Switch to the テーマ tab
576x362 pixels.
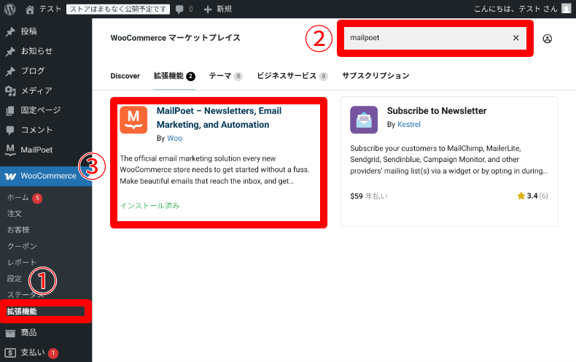click(x=226, y=76)
